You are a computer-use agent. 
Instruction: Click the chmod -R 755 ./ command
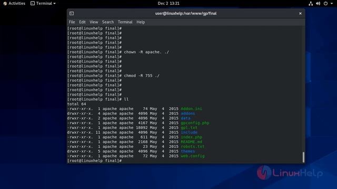(x=142, y=76)
